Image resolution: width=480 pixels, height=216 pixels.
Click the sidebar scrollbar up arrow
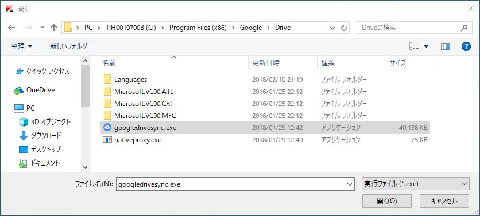pyautogui.click(x=86, y=61)
